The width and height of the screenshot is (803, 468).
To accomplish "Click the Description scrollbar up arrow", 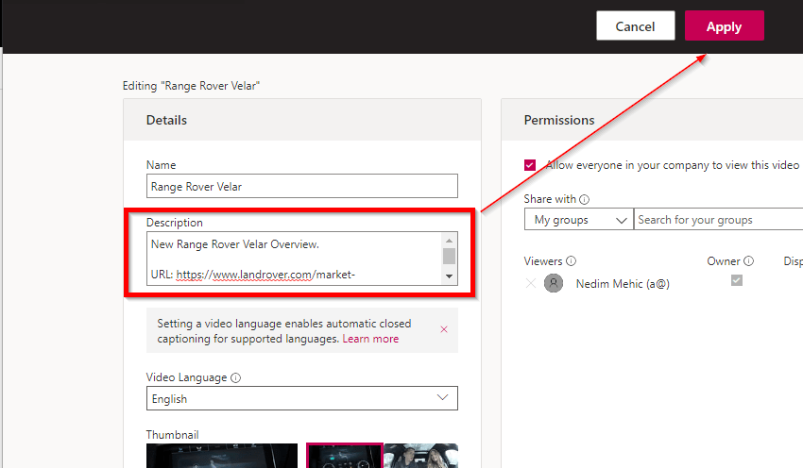I will point(450,240).
